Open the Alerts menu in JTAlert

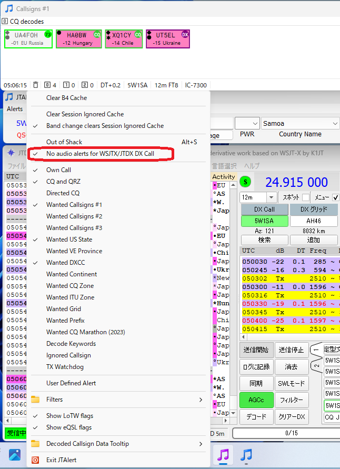tap(15, 109)
